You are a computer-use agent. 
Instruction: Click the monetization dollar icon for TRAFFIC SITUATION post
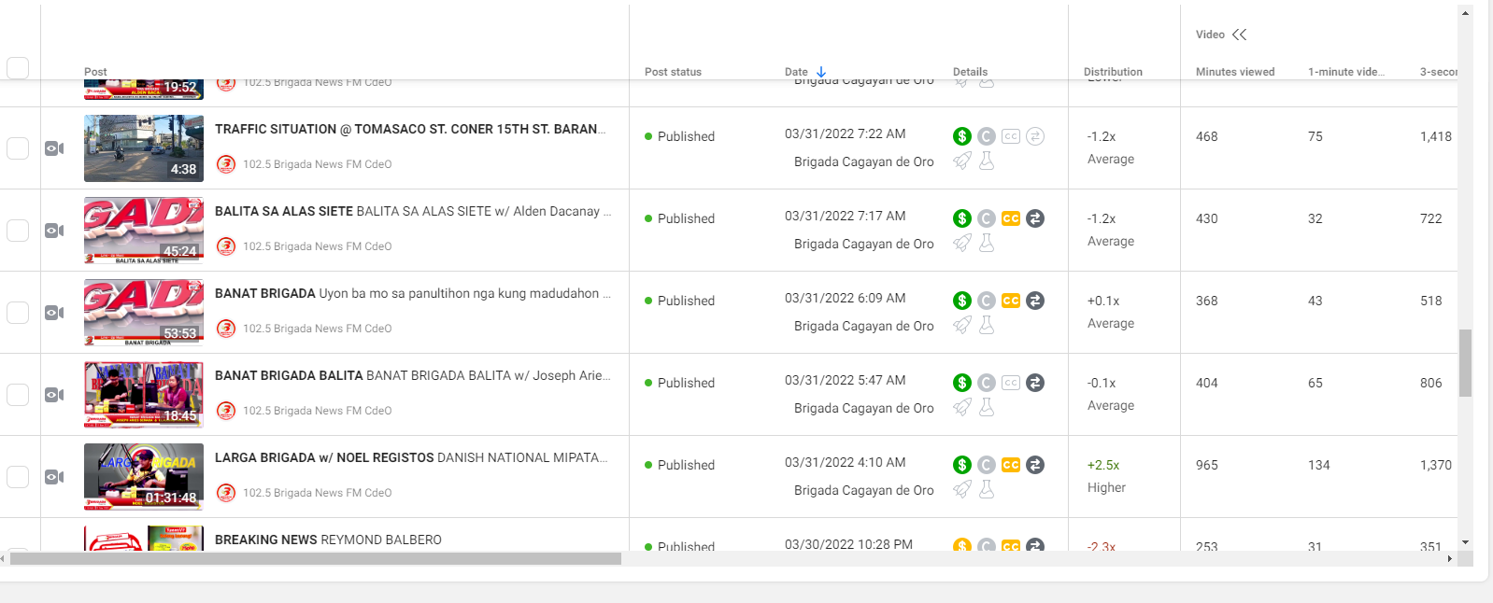click(961, 136)
